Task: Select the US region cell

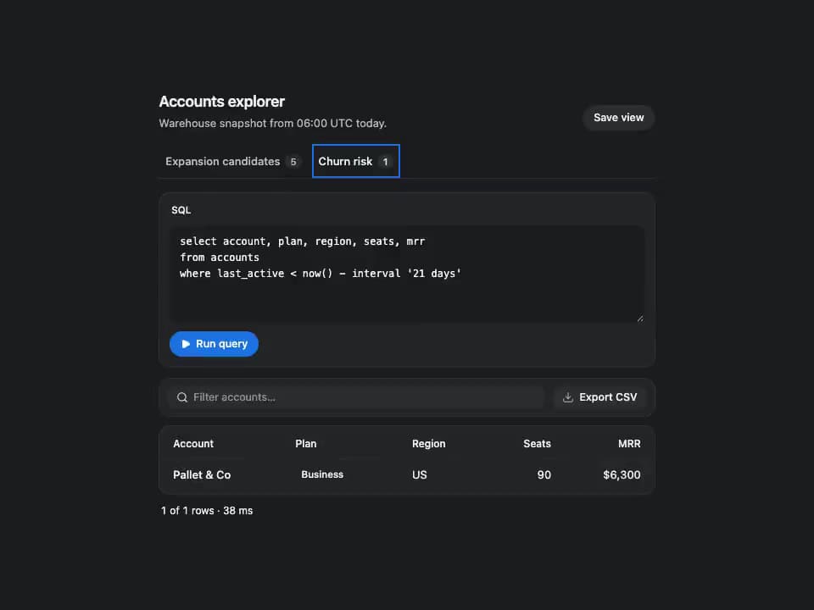Action: tap(420, 475)
